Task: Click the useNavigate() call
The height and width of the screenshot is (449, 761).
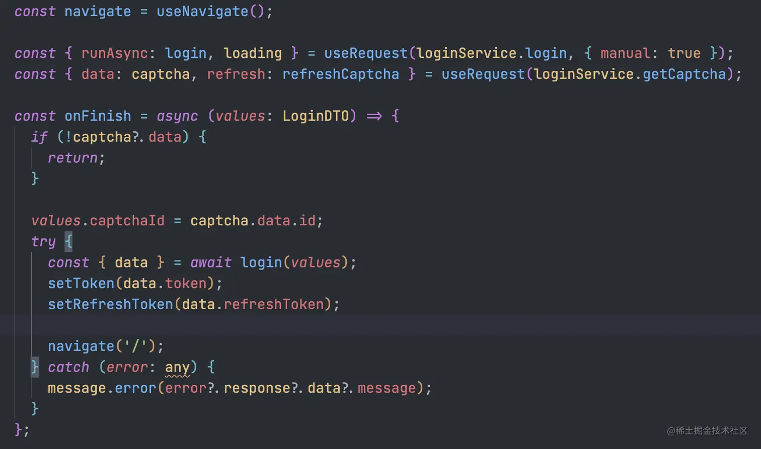Action: tap(210, 11)
